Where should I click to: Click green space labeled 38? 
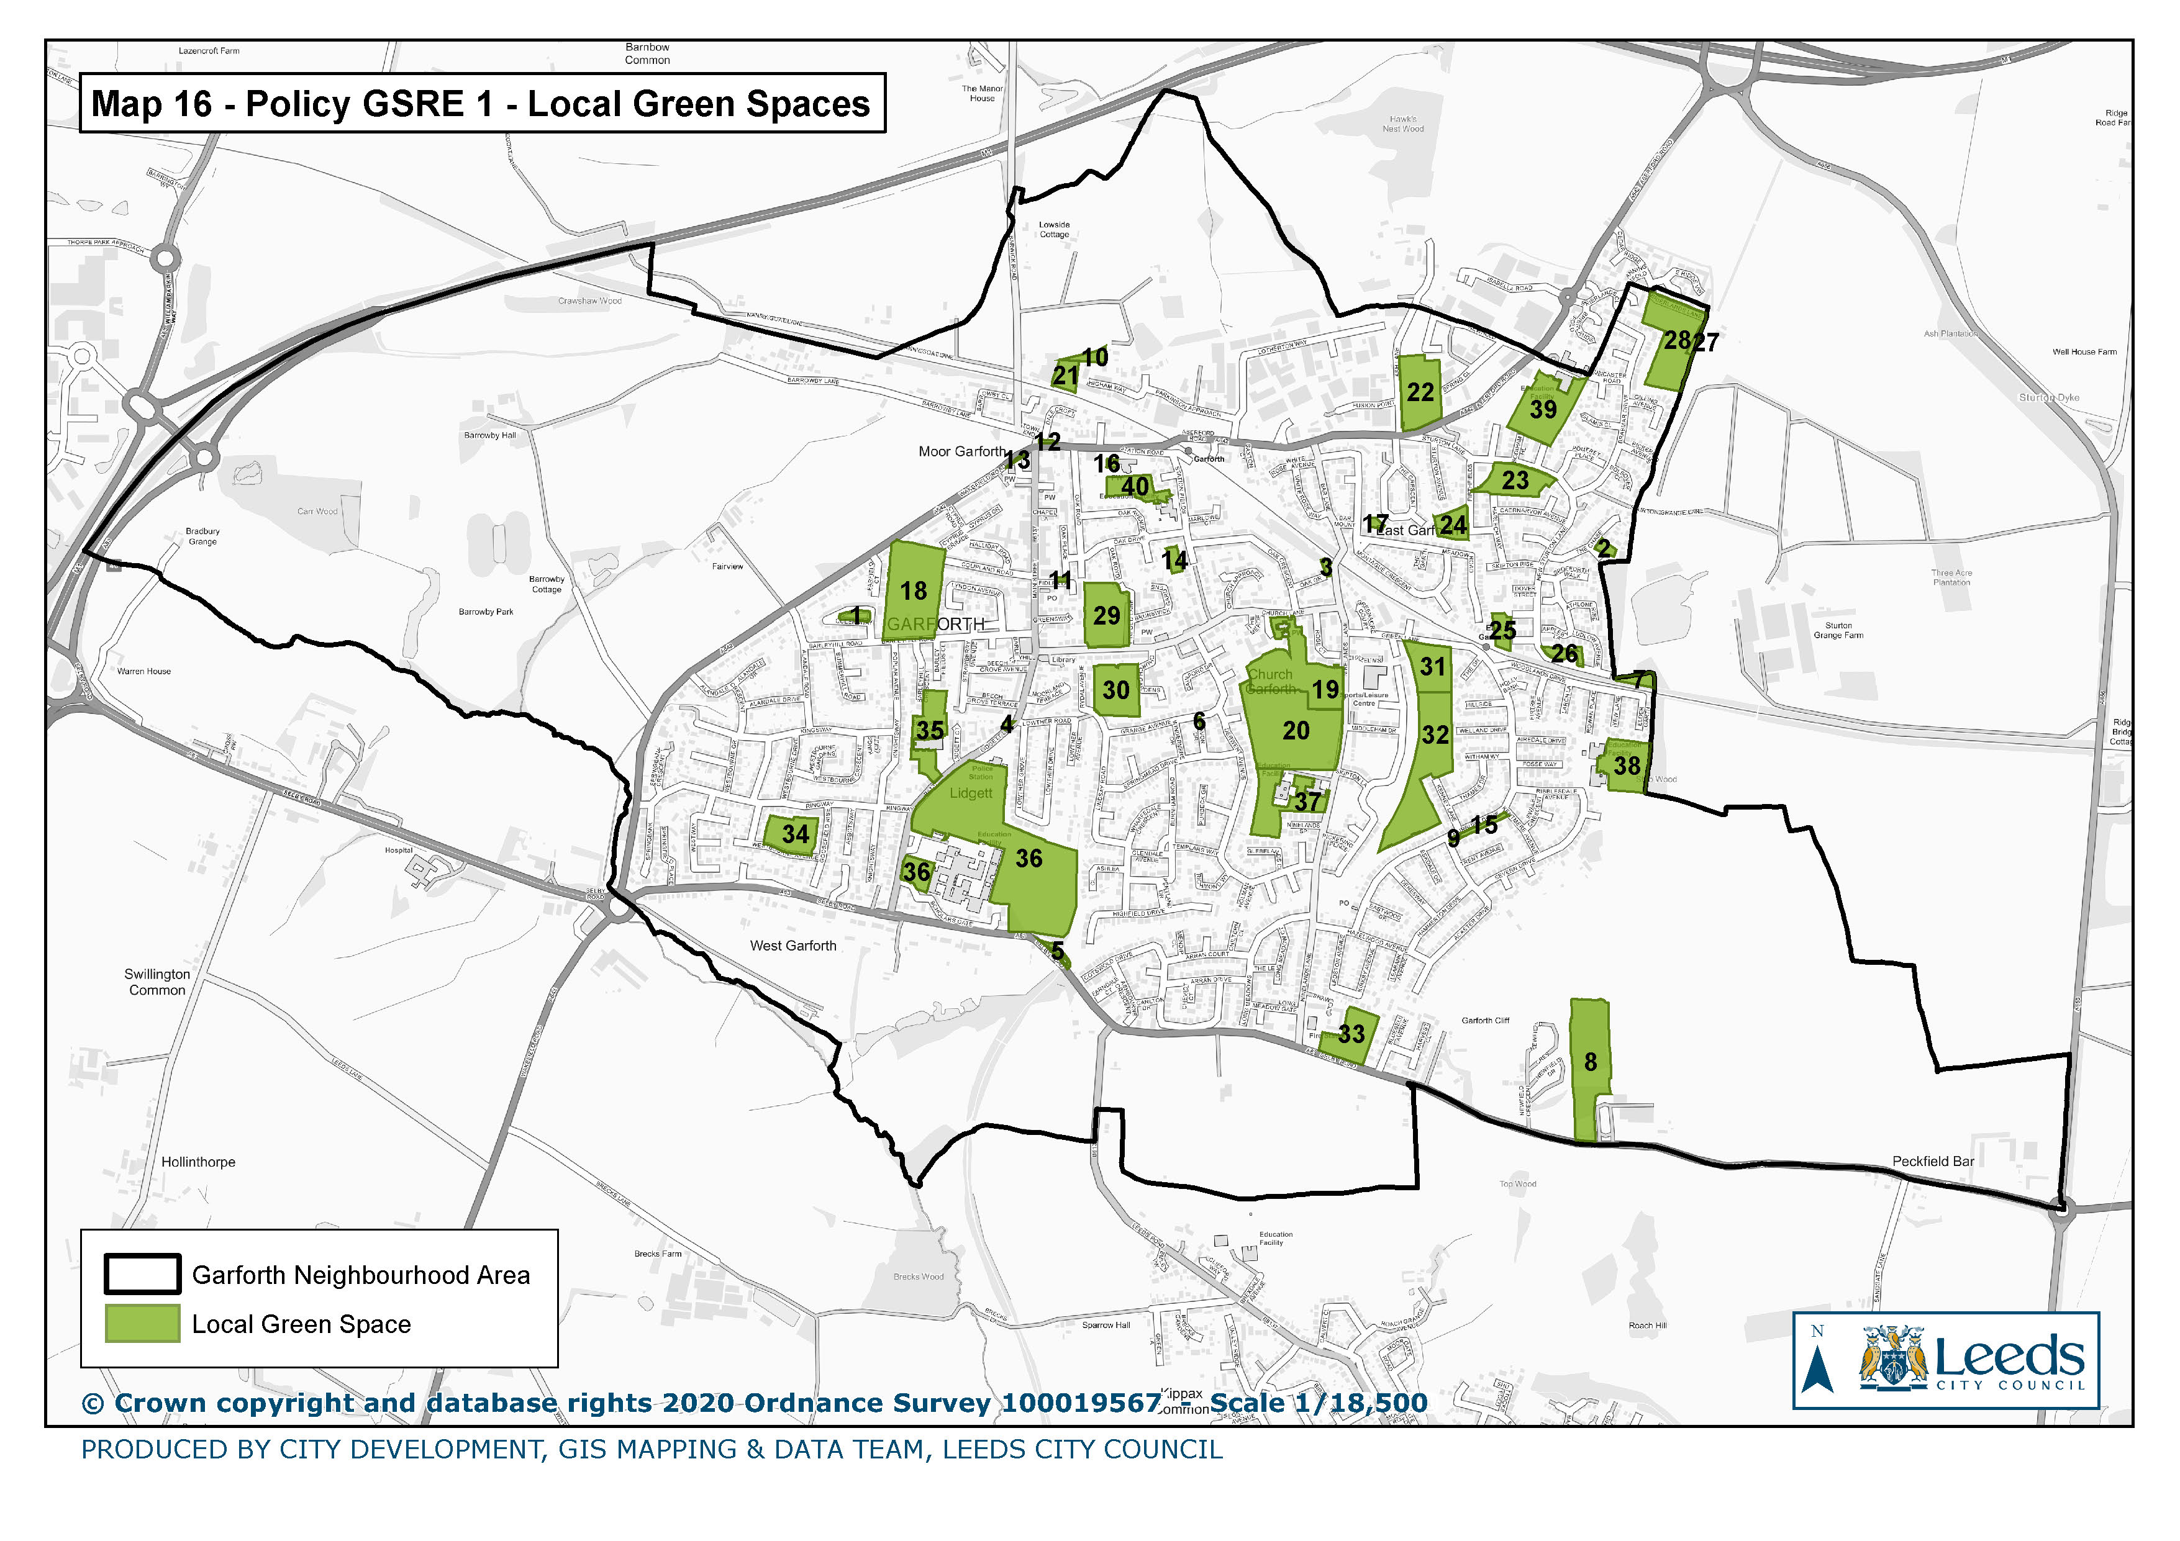[1627, 766]
